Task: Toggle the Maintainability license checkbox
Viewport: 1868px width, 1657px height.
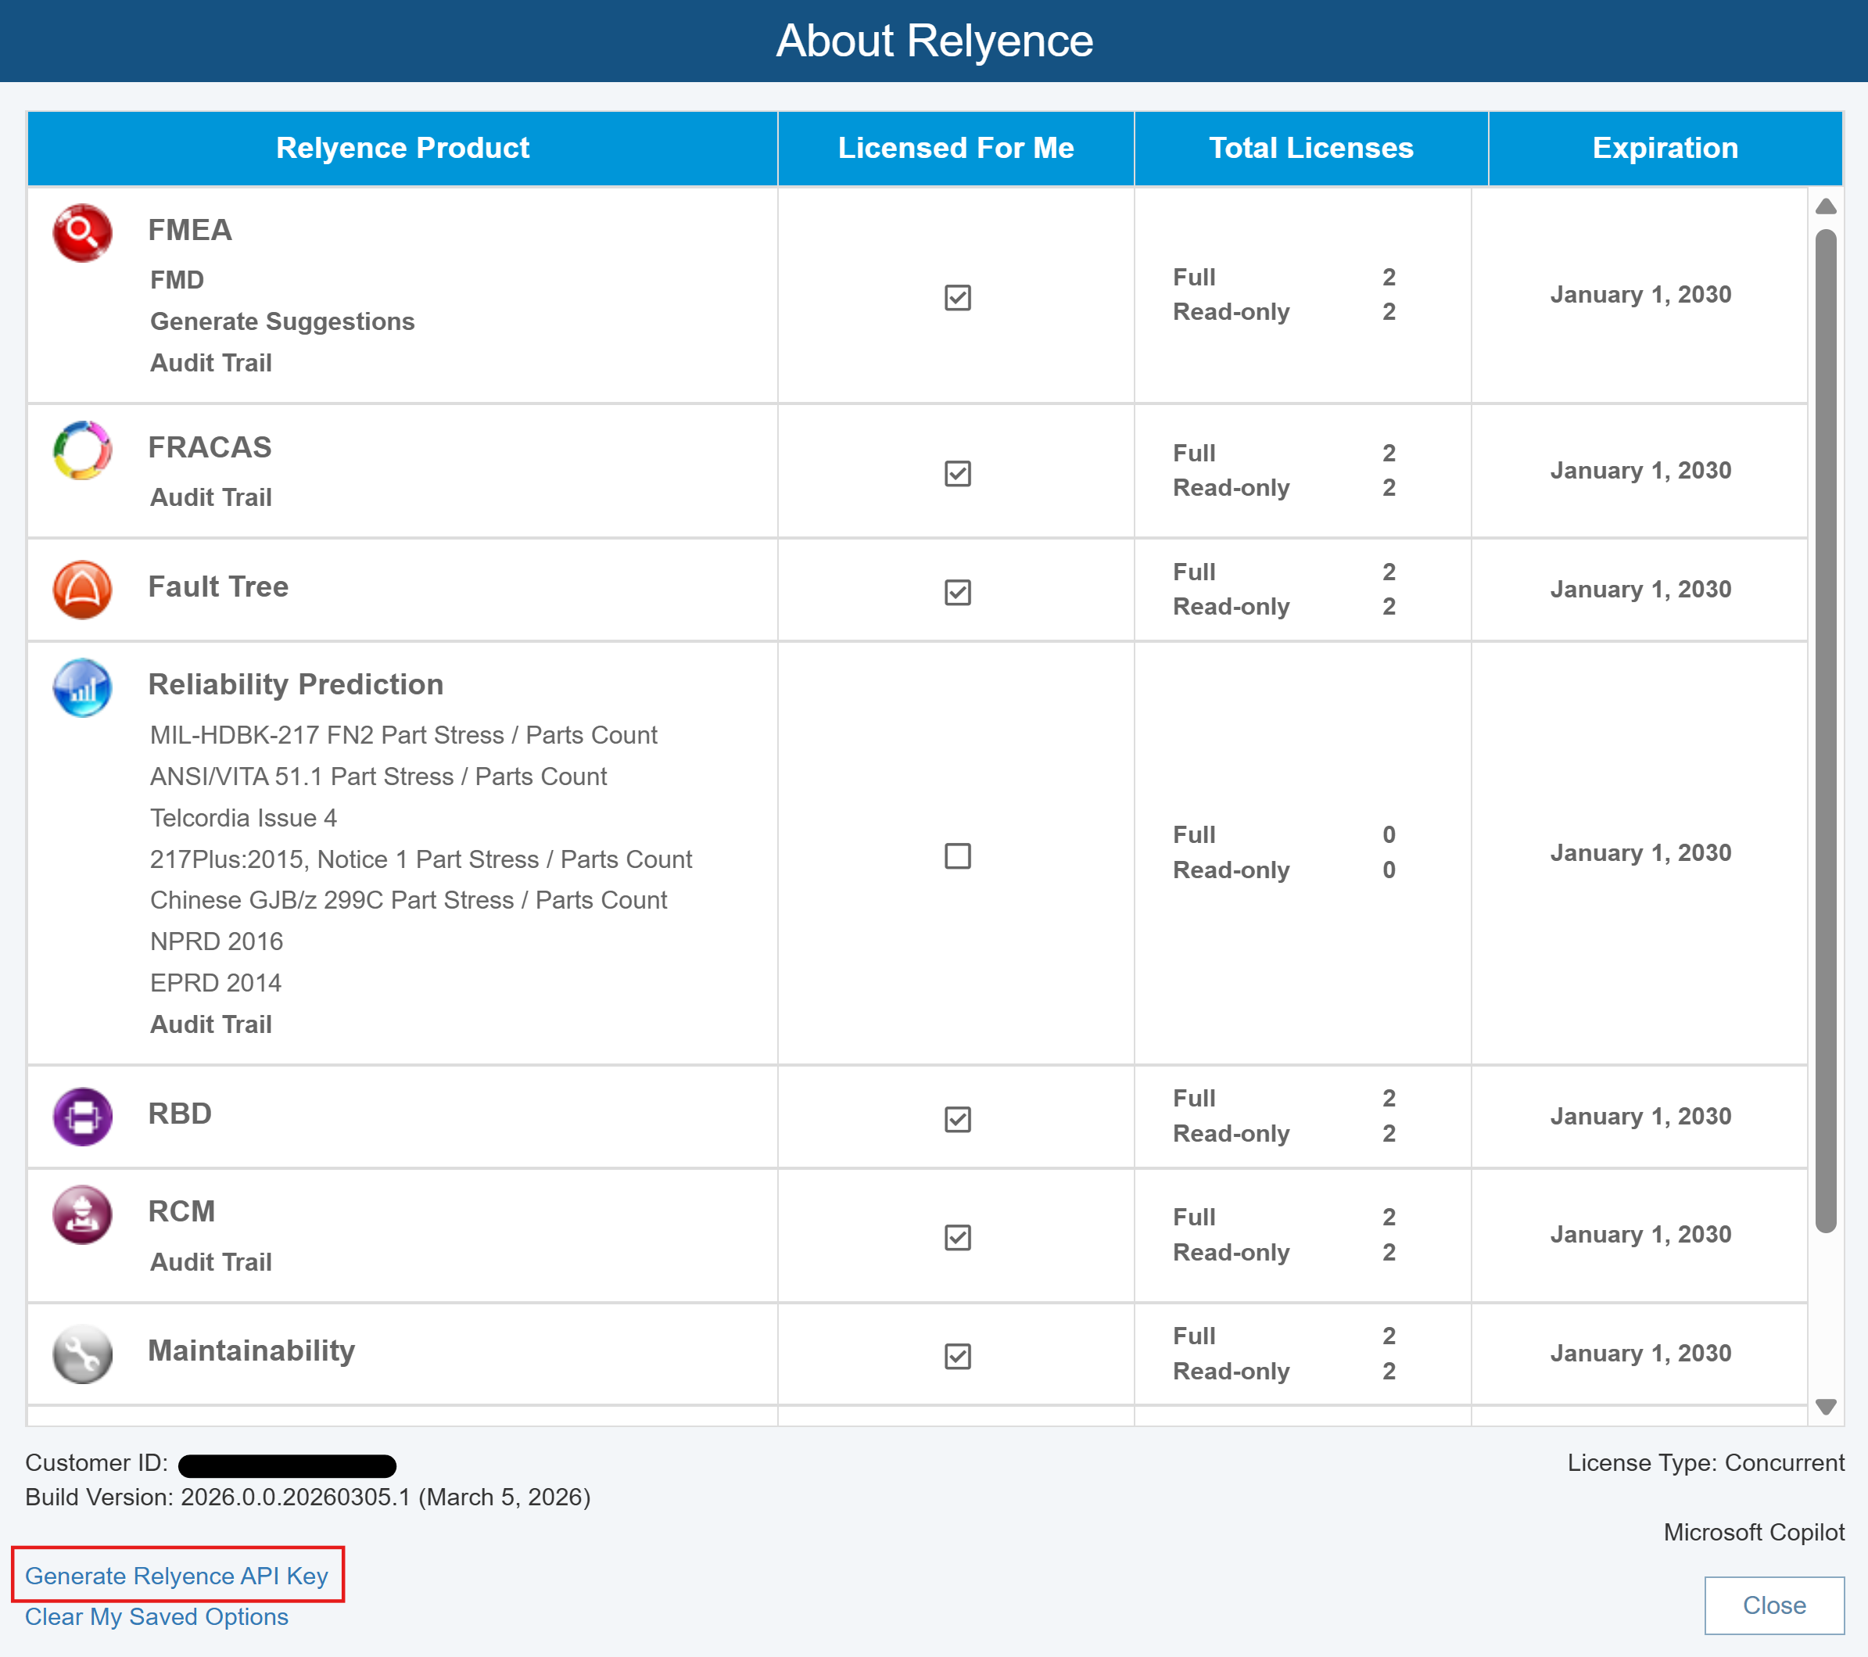Action: coord(957,1355)
